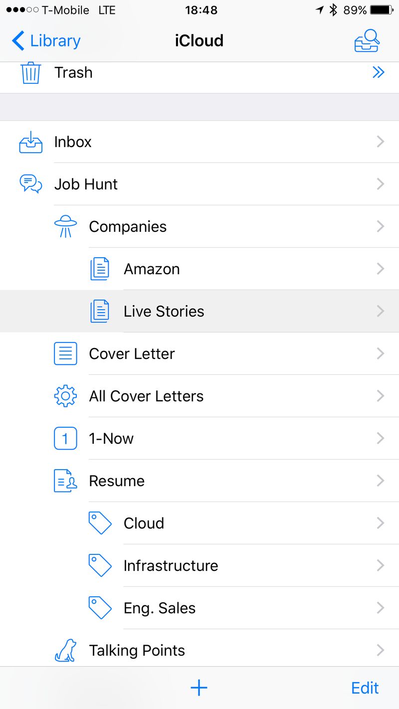This screenshot has width=399, height=709.
Task: Tap the Trash bin icon
Action: 30,73
